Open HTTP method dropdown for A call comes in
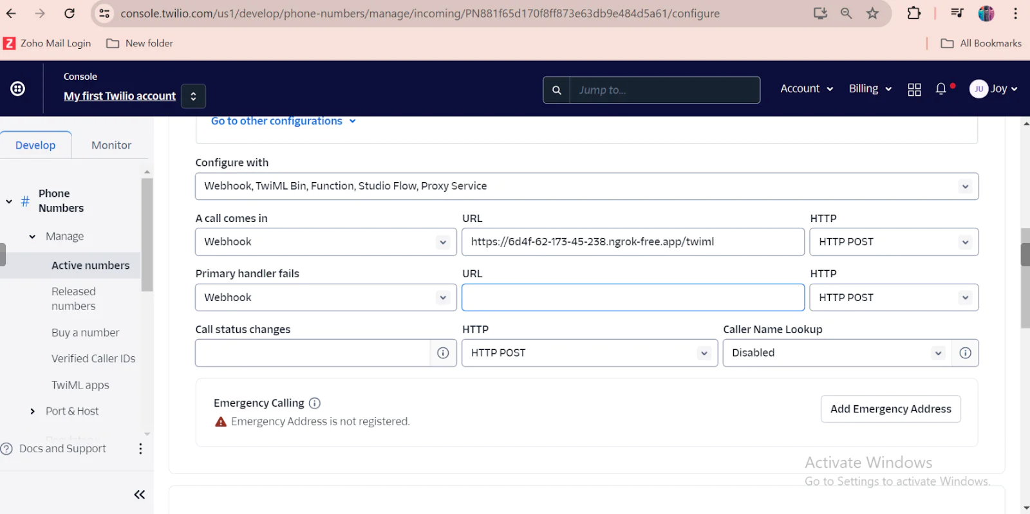 click(894, 242)
